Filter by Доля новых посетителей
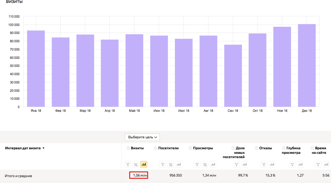The width and height of the screenshot is (331, 183). click(x=236, y=165)
